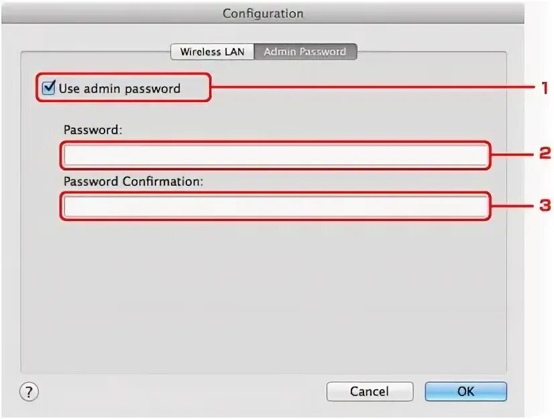Click the red connector line beside callout 2

tap(512, 154)
